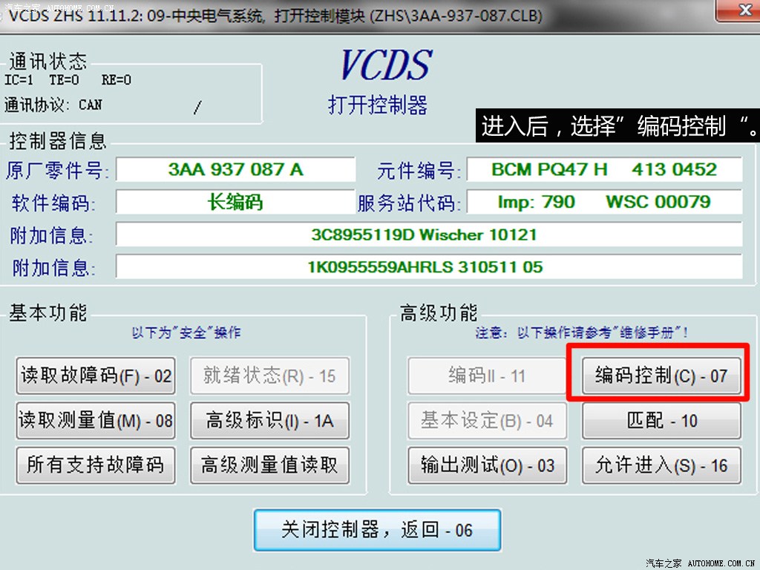Click the RE=0 status value
The height and width of the screenshot is (570, 760).
pos(116,80)
